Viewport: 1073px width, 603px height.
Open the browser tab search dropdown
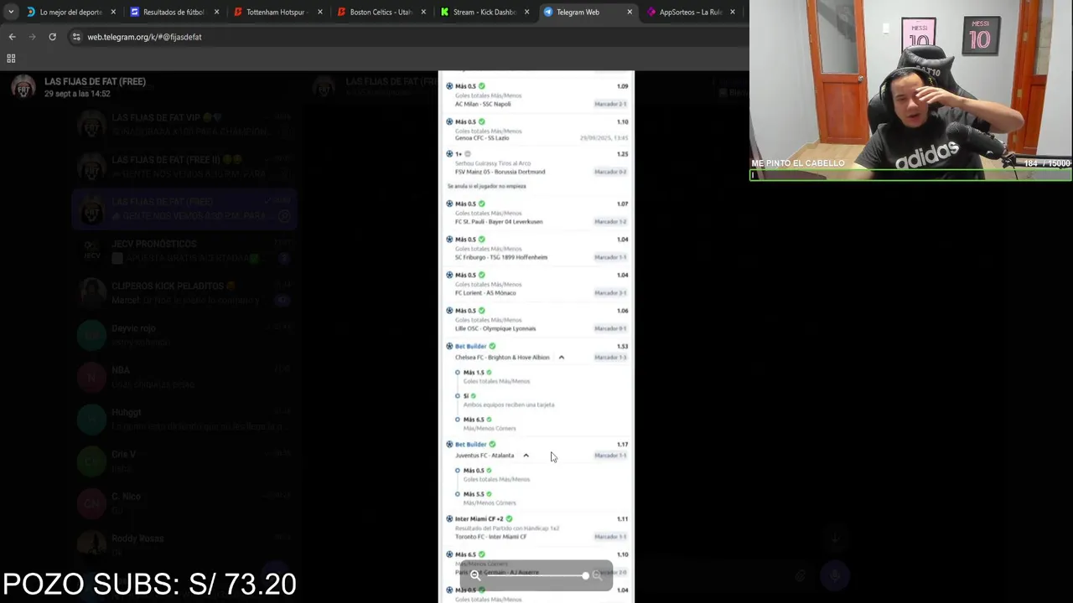click(x=11, y=12)
